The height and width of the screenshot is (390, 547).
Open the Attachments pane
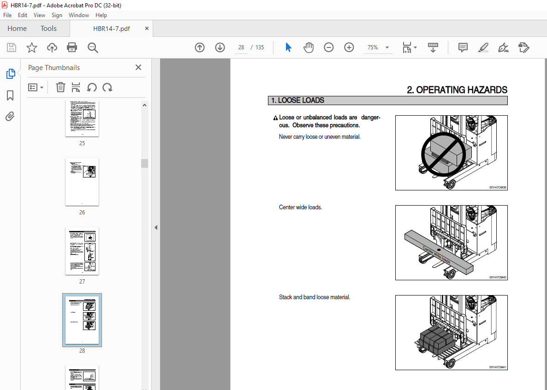pyautogui.click(x=10, y=116)
